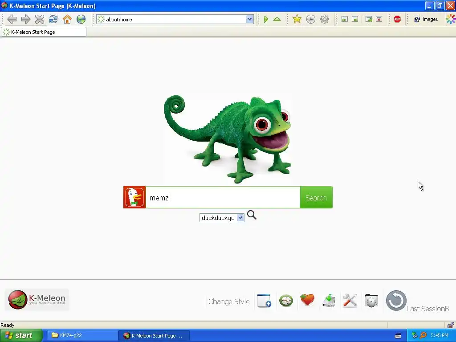The width and height of the screenshot is (456, 342).
Task: Switch to previous tab icon
Action: tap(344, 19)
